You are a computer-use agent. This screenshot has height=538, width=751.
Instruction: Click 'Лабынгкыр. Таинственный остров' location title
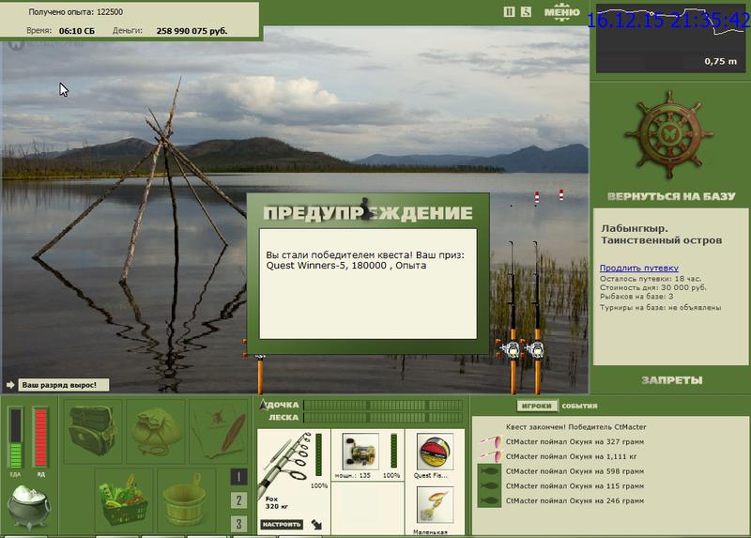(x=662, y=235)
